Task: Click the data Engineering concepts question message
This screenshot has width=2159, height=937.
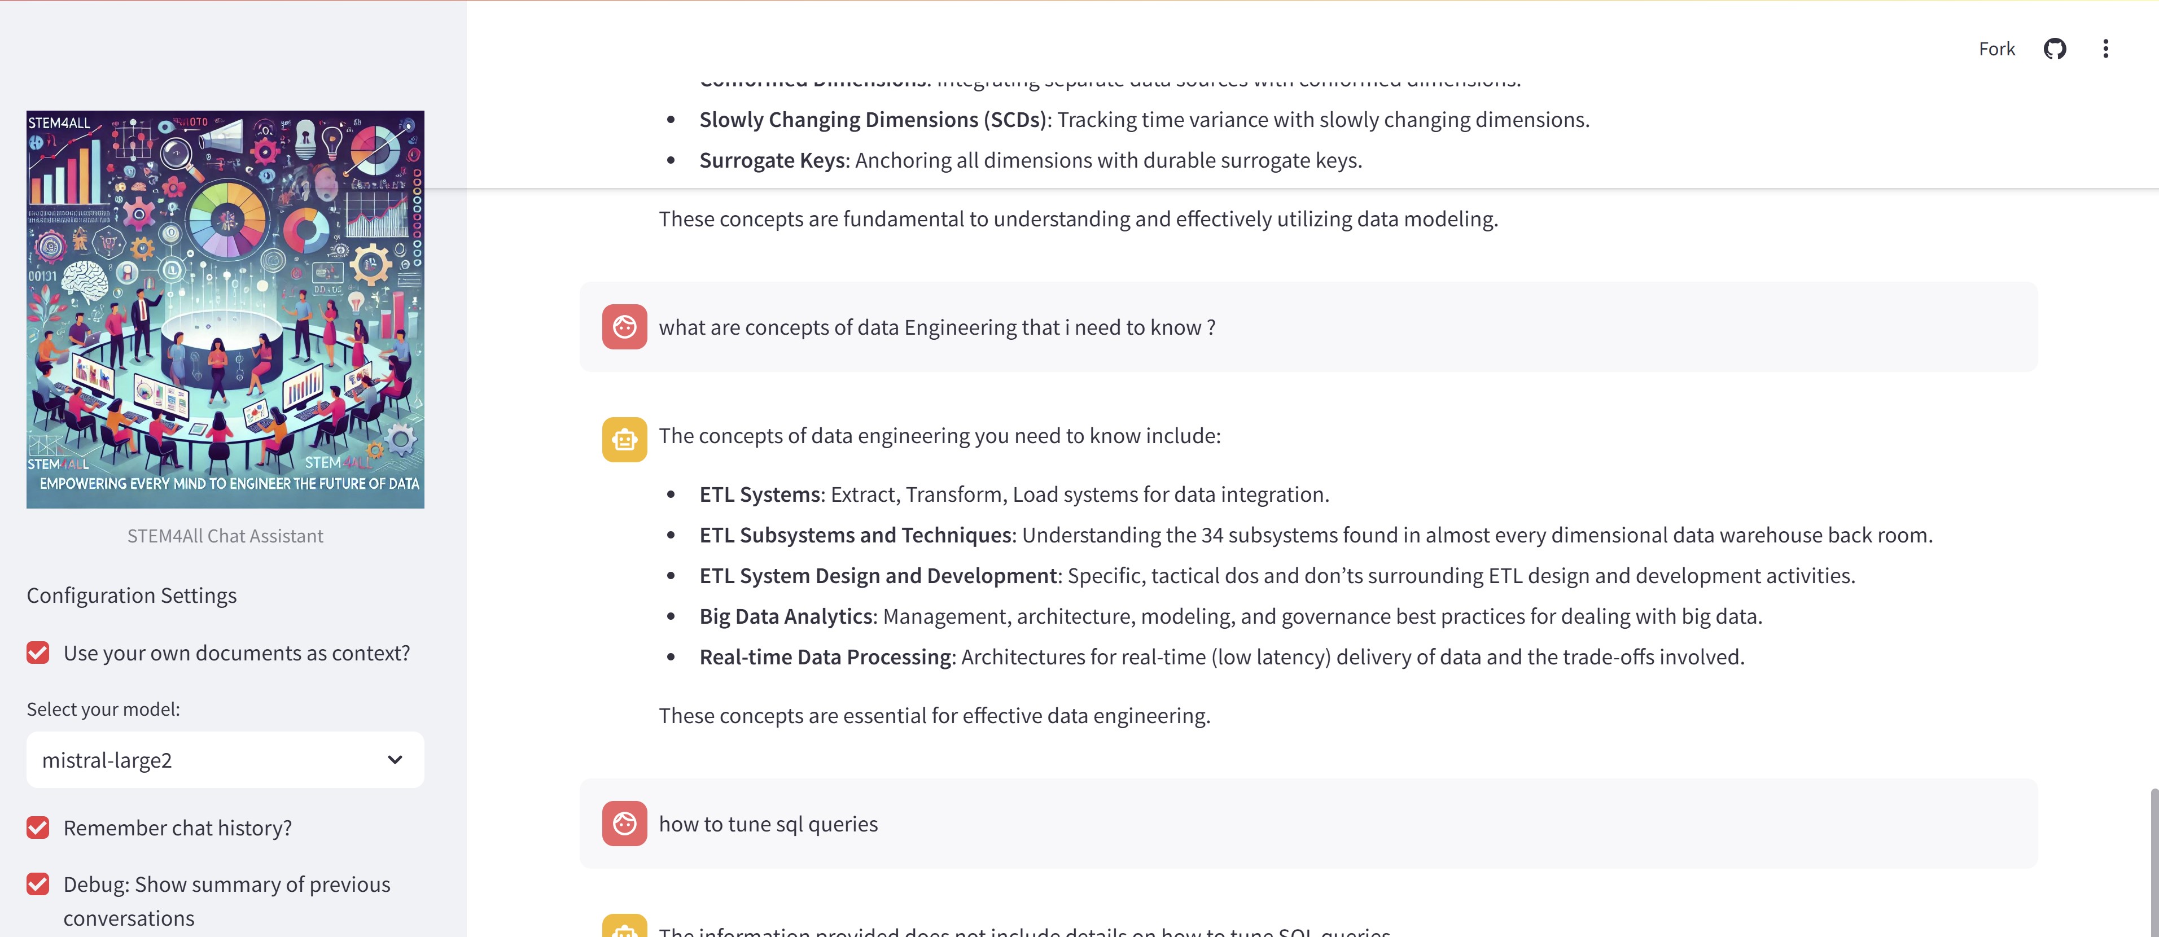Action: 936,327
